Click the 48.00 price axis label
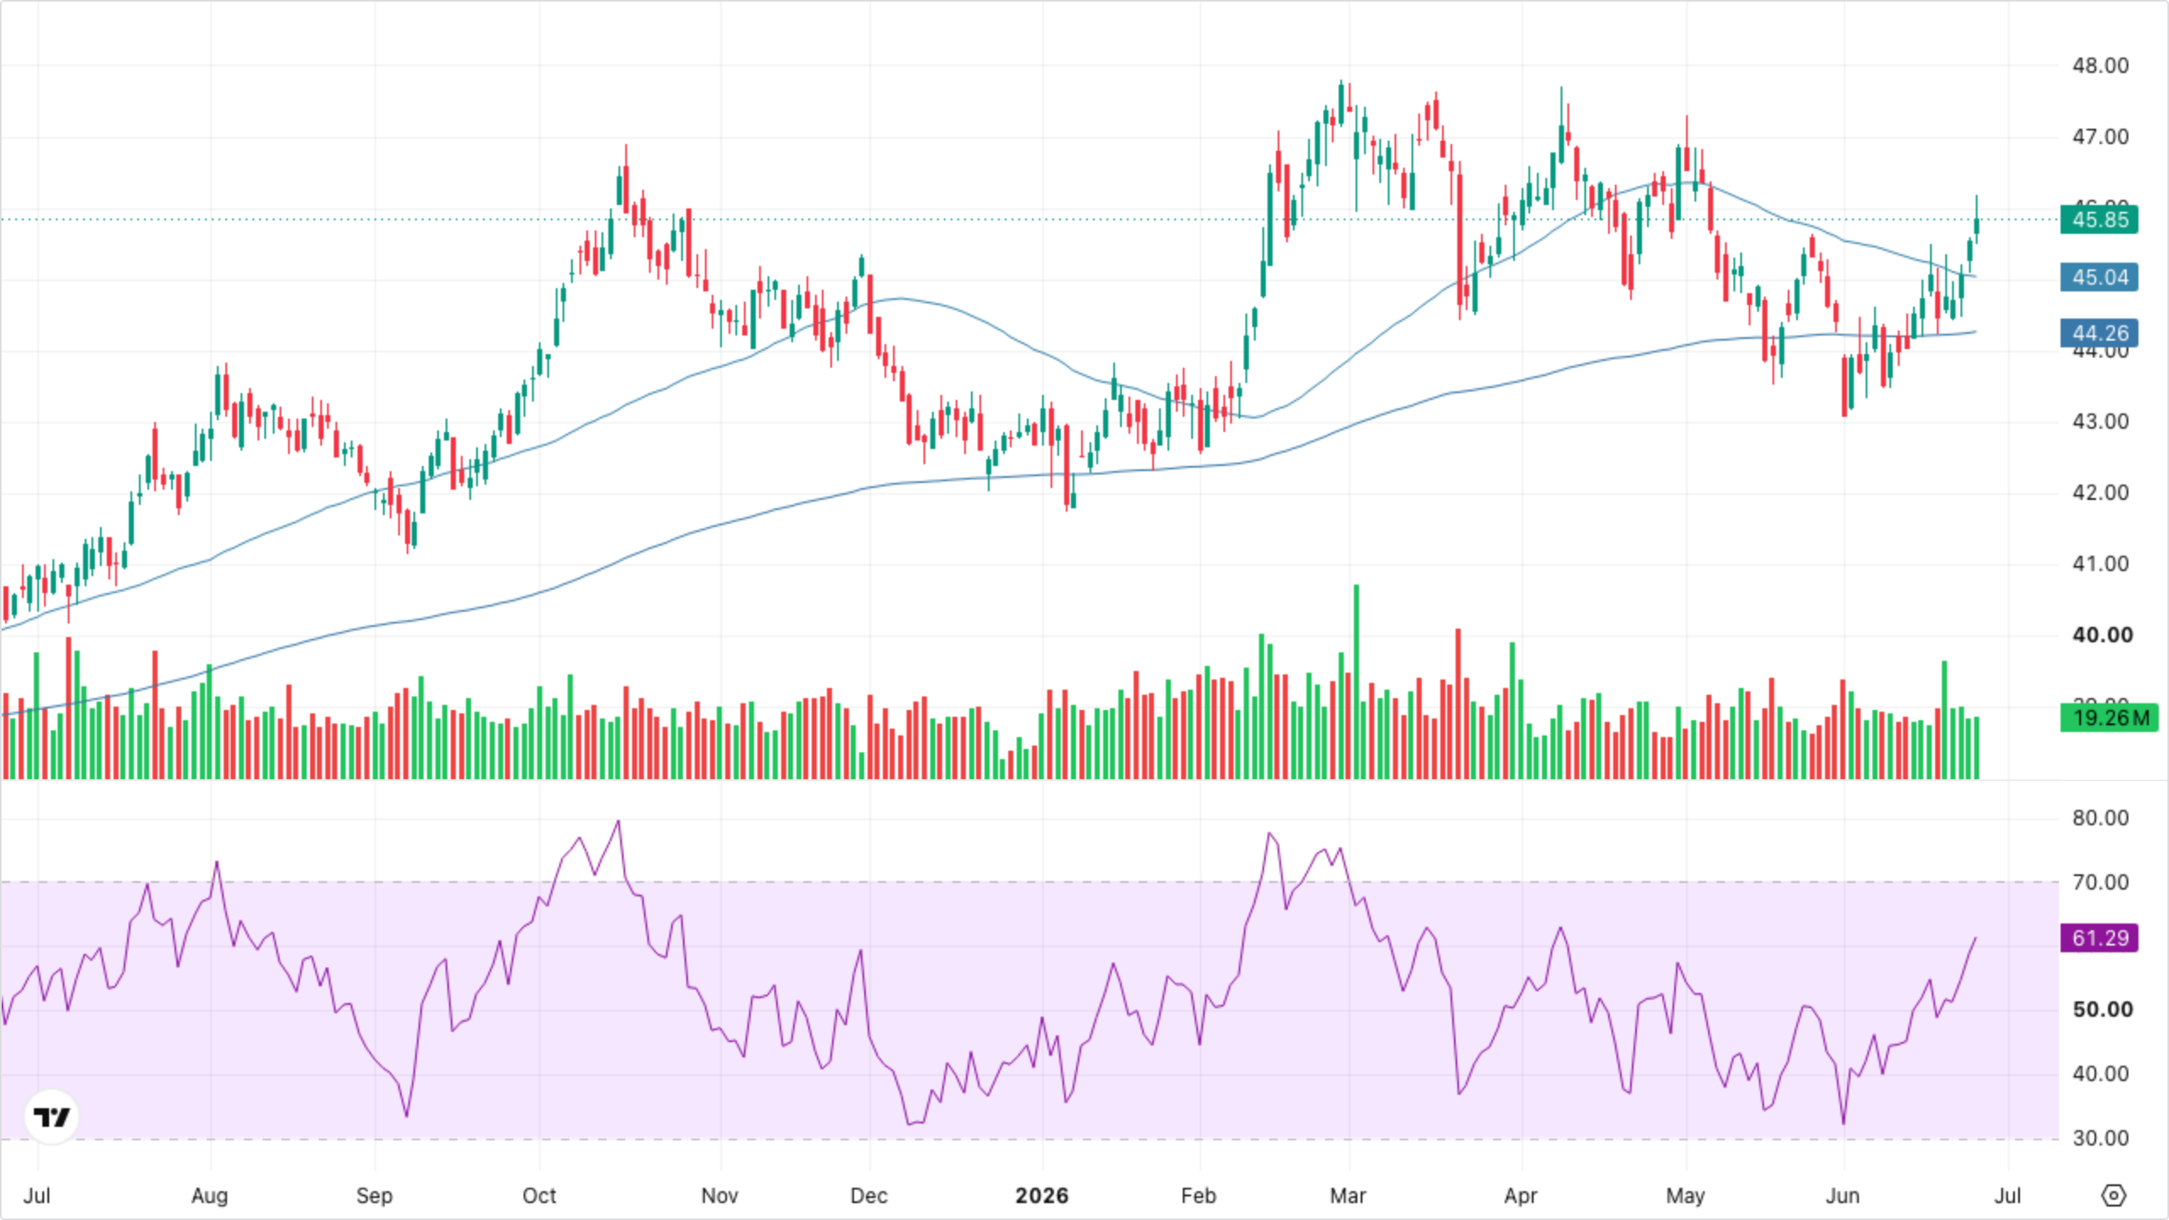2169x1220 pixels. pos(2100,65)
